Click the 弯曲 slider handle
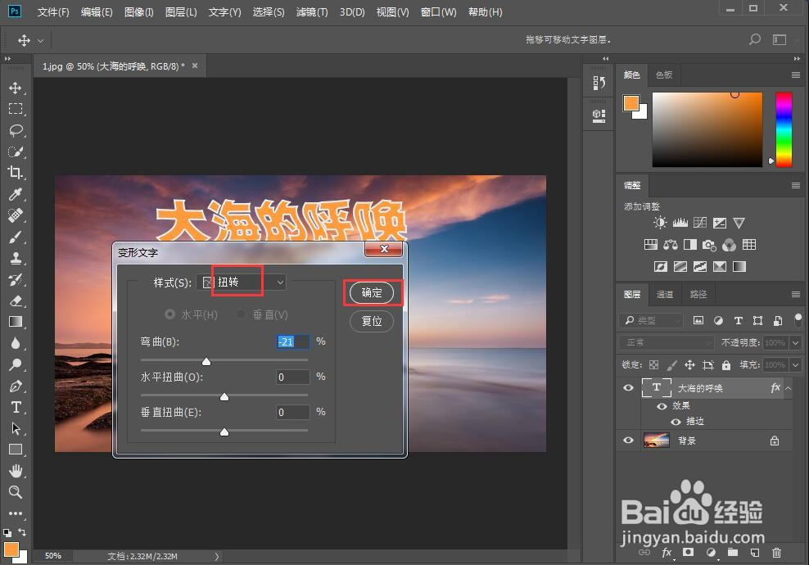809x565 pixels. [206, 361]
